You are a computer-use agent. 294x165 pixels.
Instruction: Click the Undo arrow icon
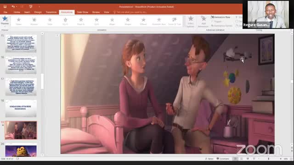(13, 6)
